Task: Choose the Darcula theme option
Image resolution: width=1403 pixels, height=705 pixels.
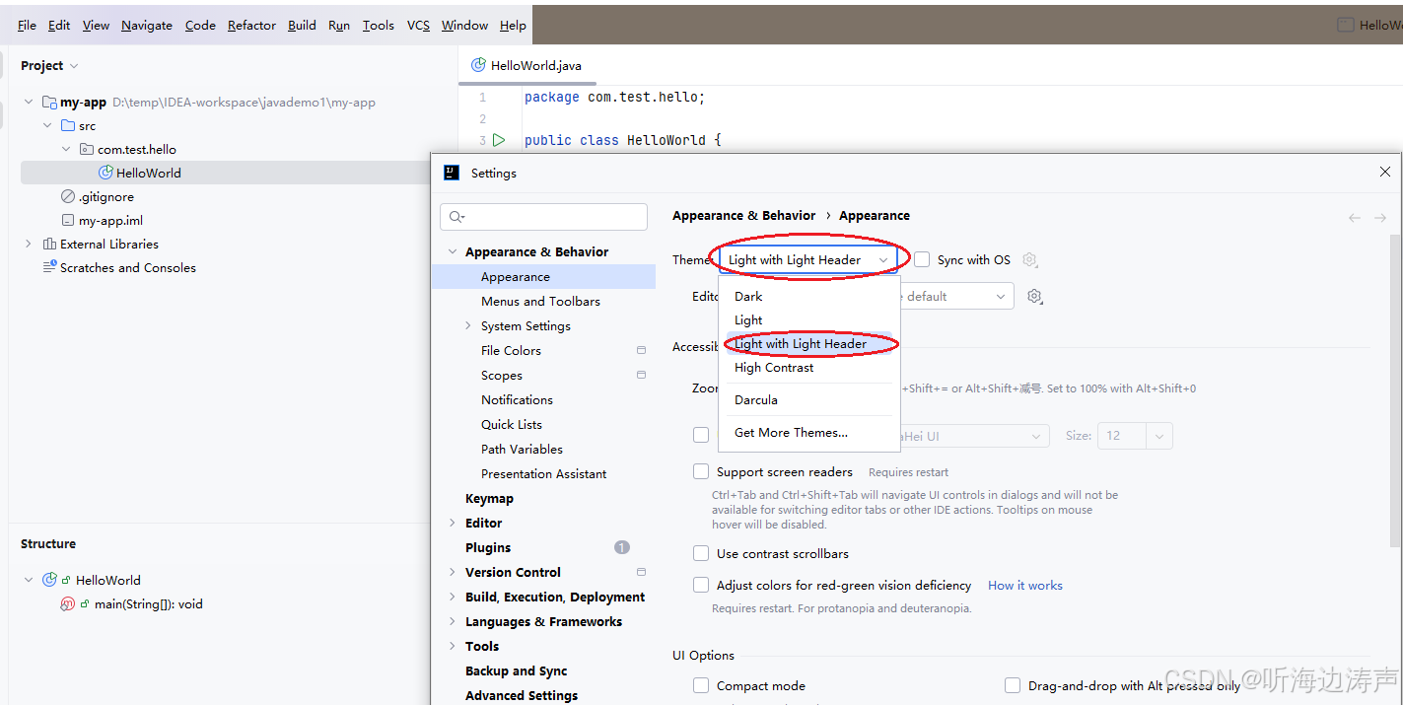Action: (x=808, y=399)
